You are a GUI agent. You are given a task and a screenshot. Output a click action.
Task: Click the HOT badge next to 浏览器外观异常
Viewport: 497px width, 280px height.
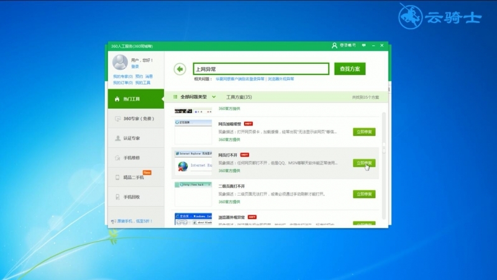[252, 217]
